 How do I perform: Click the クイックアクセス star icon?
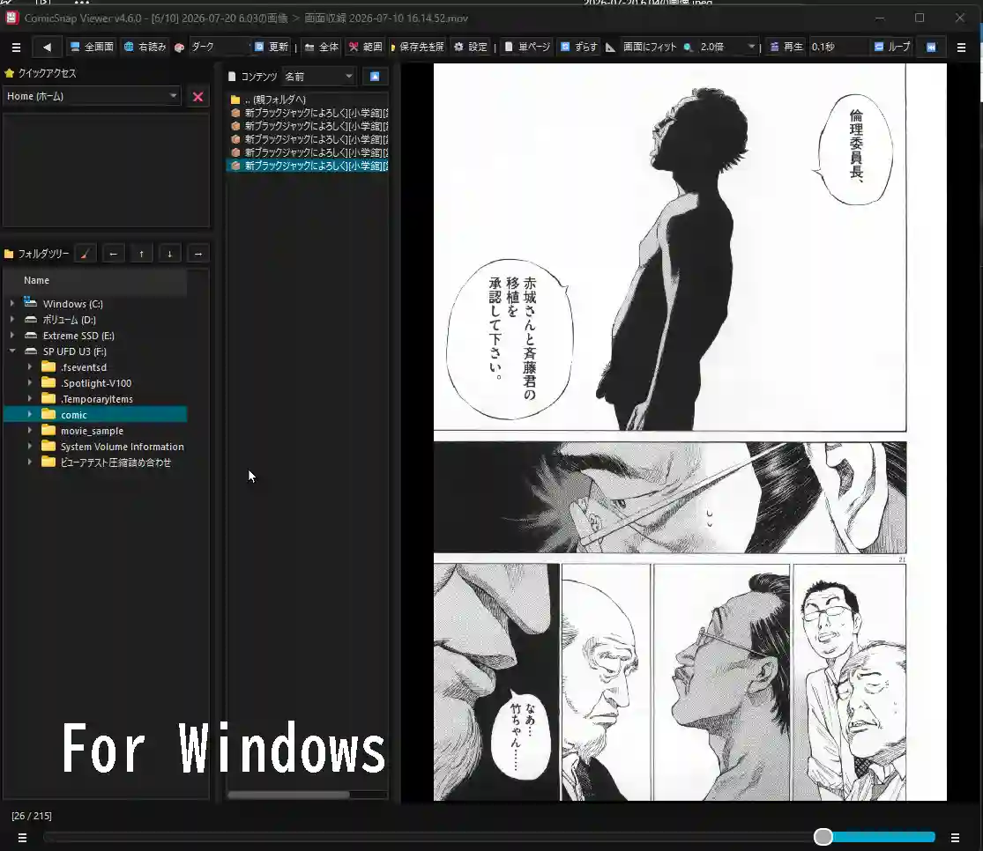[x=10, y=73]
